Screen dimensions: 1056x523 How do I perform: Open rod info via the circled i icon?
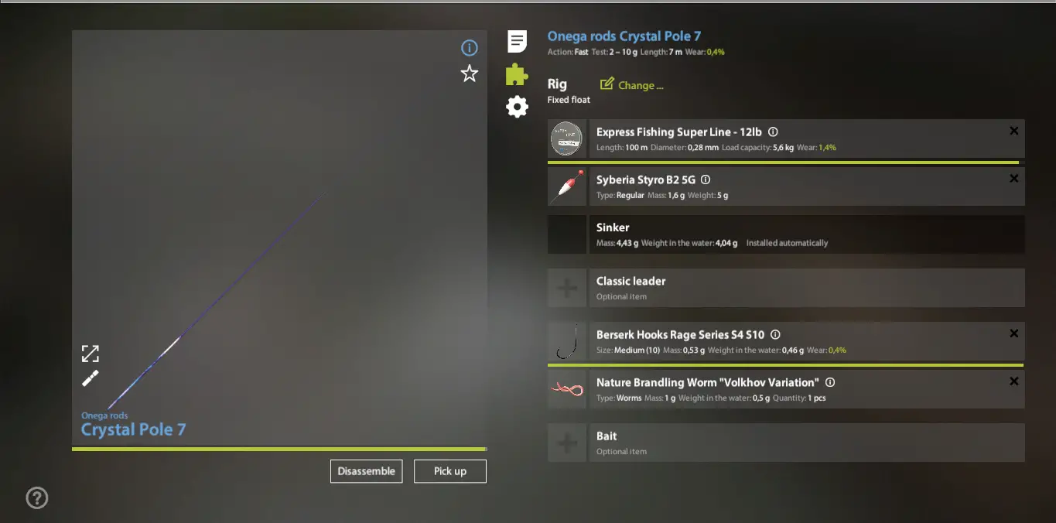click(470, 48)
